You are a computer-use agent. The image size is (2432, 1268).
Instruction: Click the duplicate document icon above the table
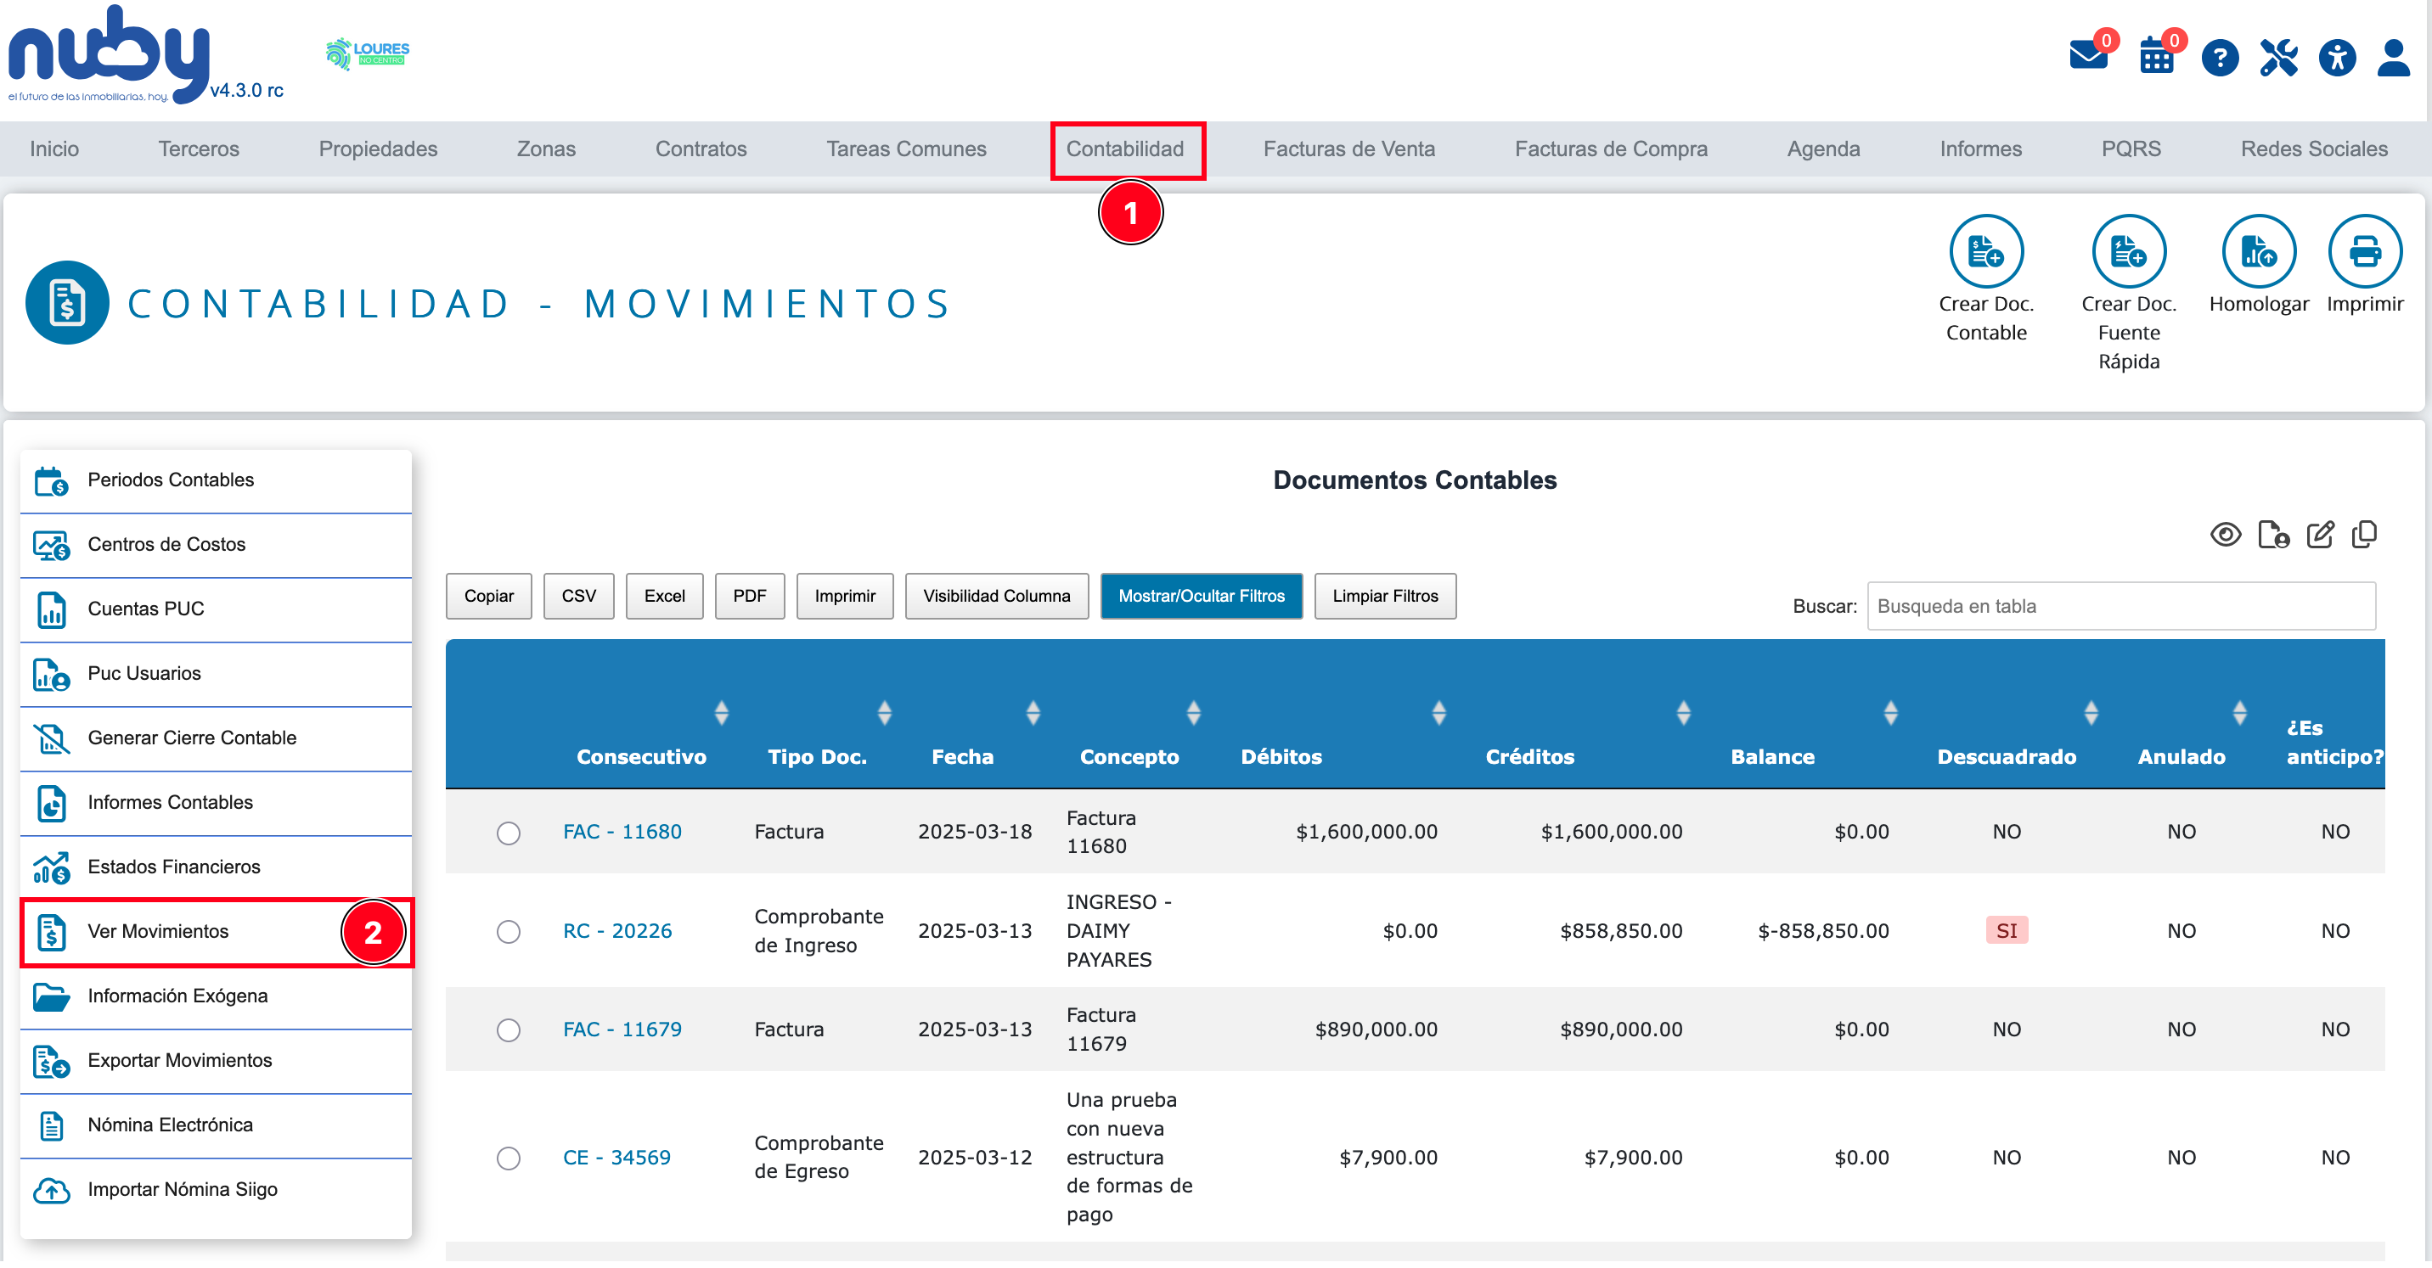pos(2364,536)
